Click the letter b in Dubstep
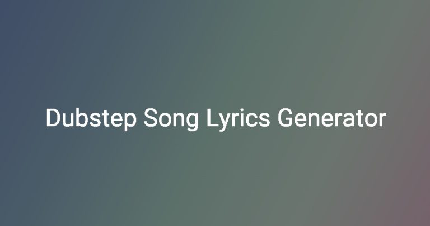 click(x=82, y=118)
